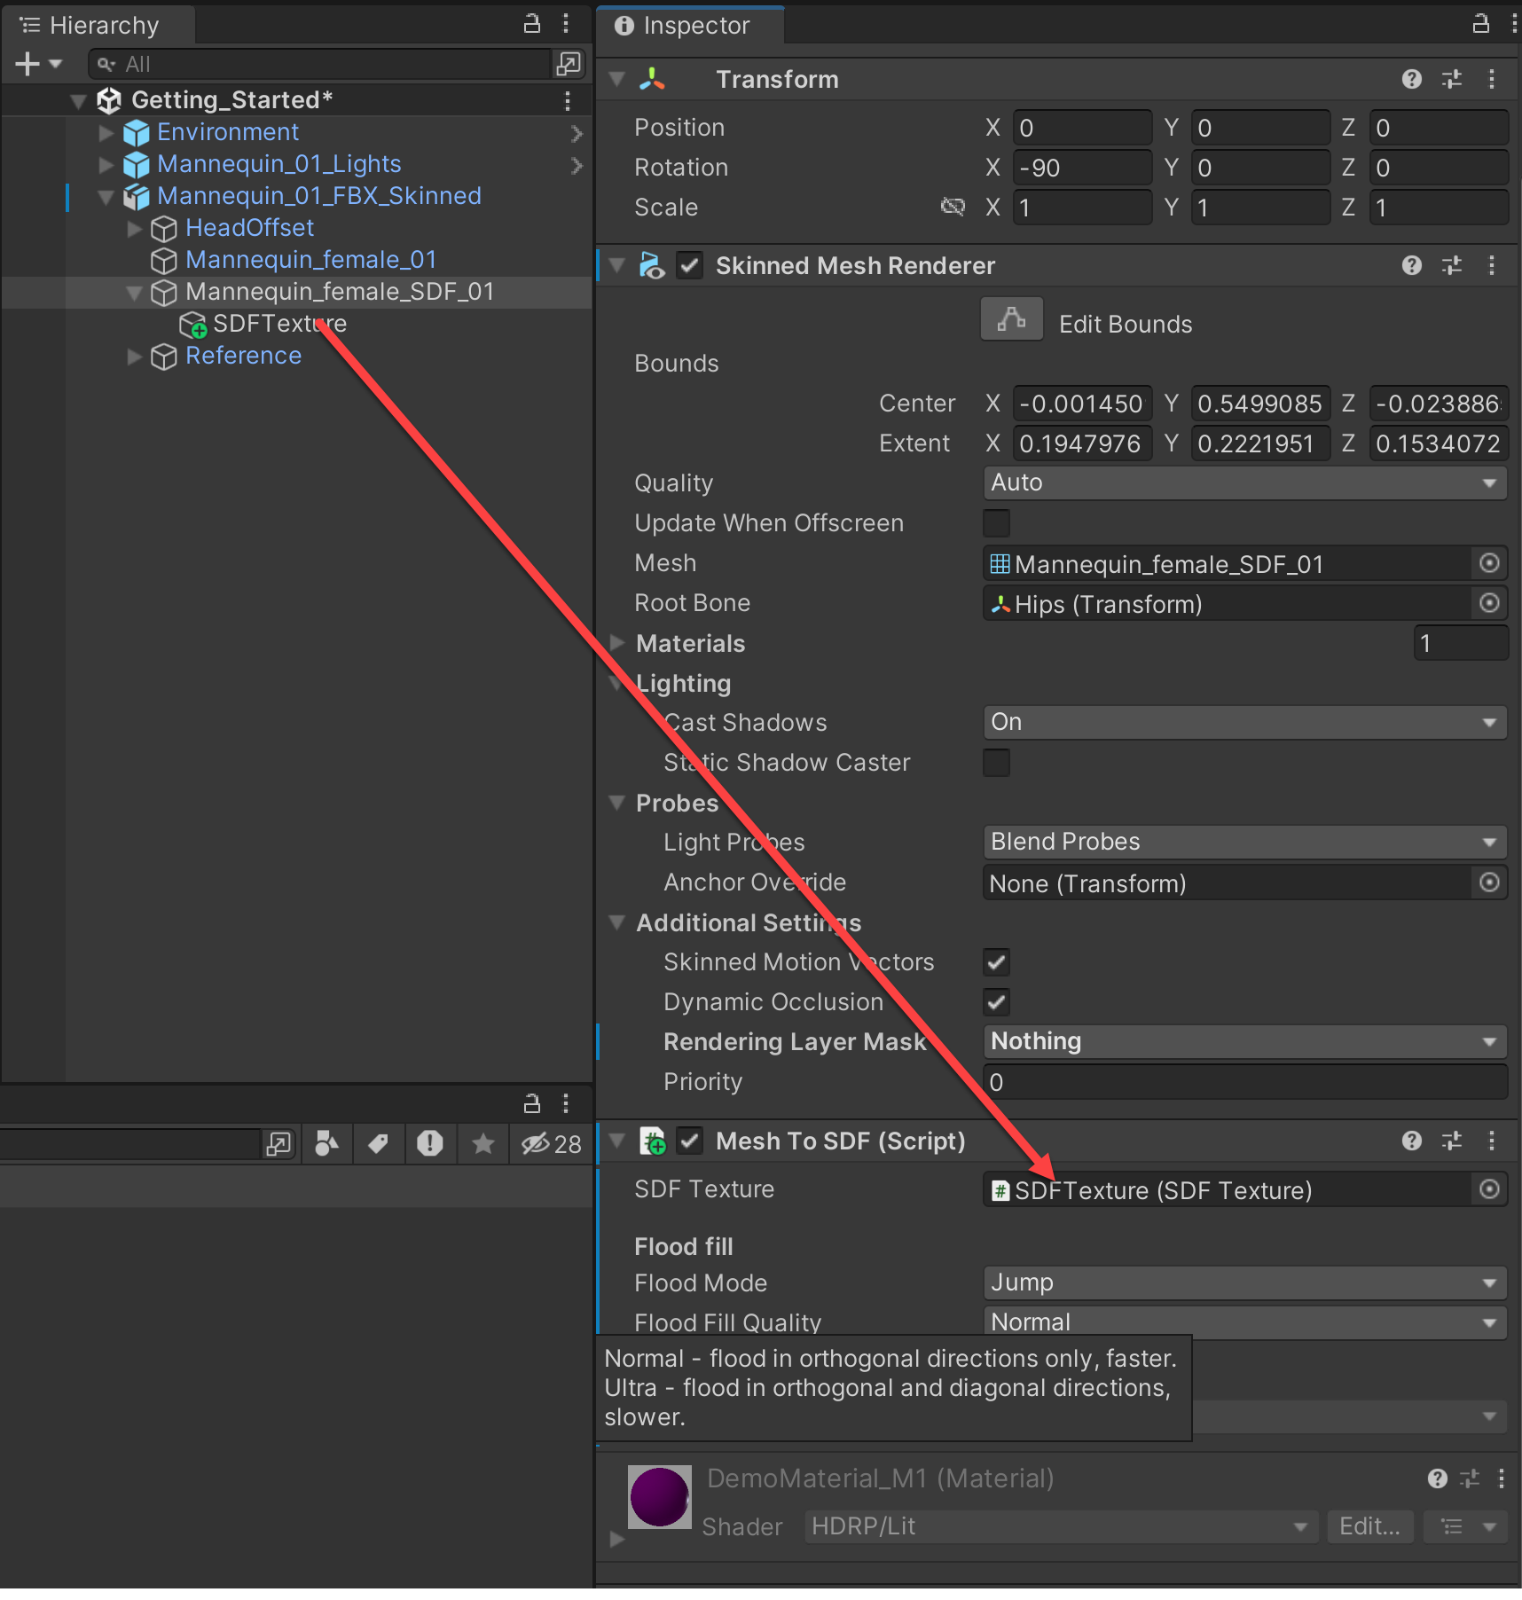1522x1600 pixels.
Task: Open Mesh To SDF component kebab menu
Action: [x=1492, y=1141]
